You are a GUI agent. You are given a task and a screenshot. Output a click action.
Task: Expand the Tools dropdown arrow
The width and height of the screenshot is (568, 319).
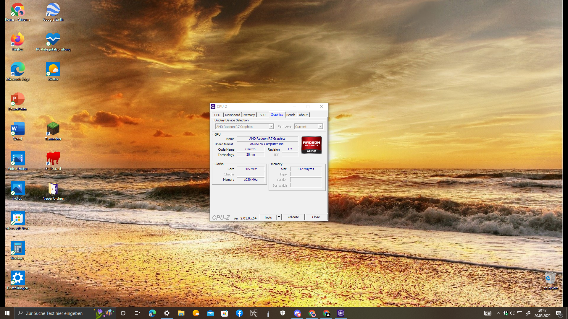[x=278, y=217]
